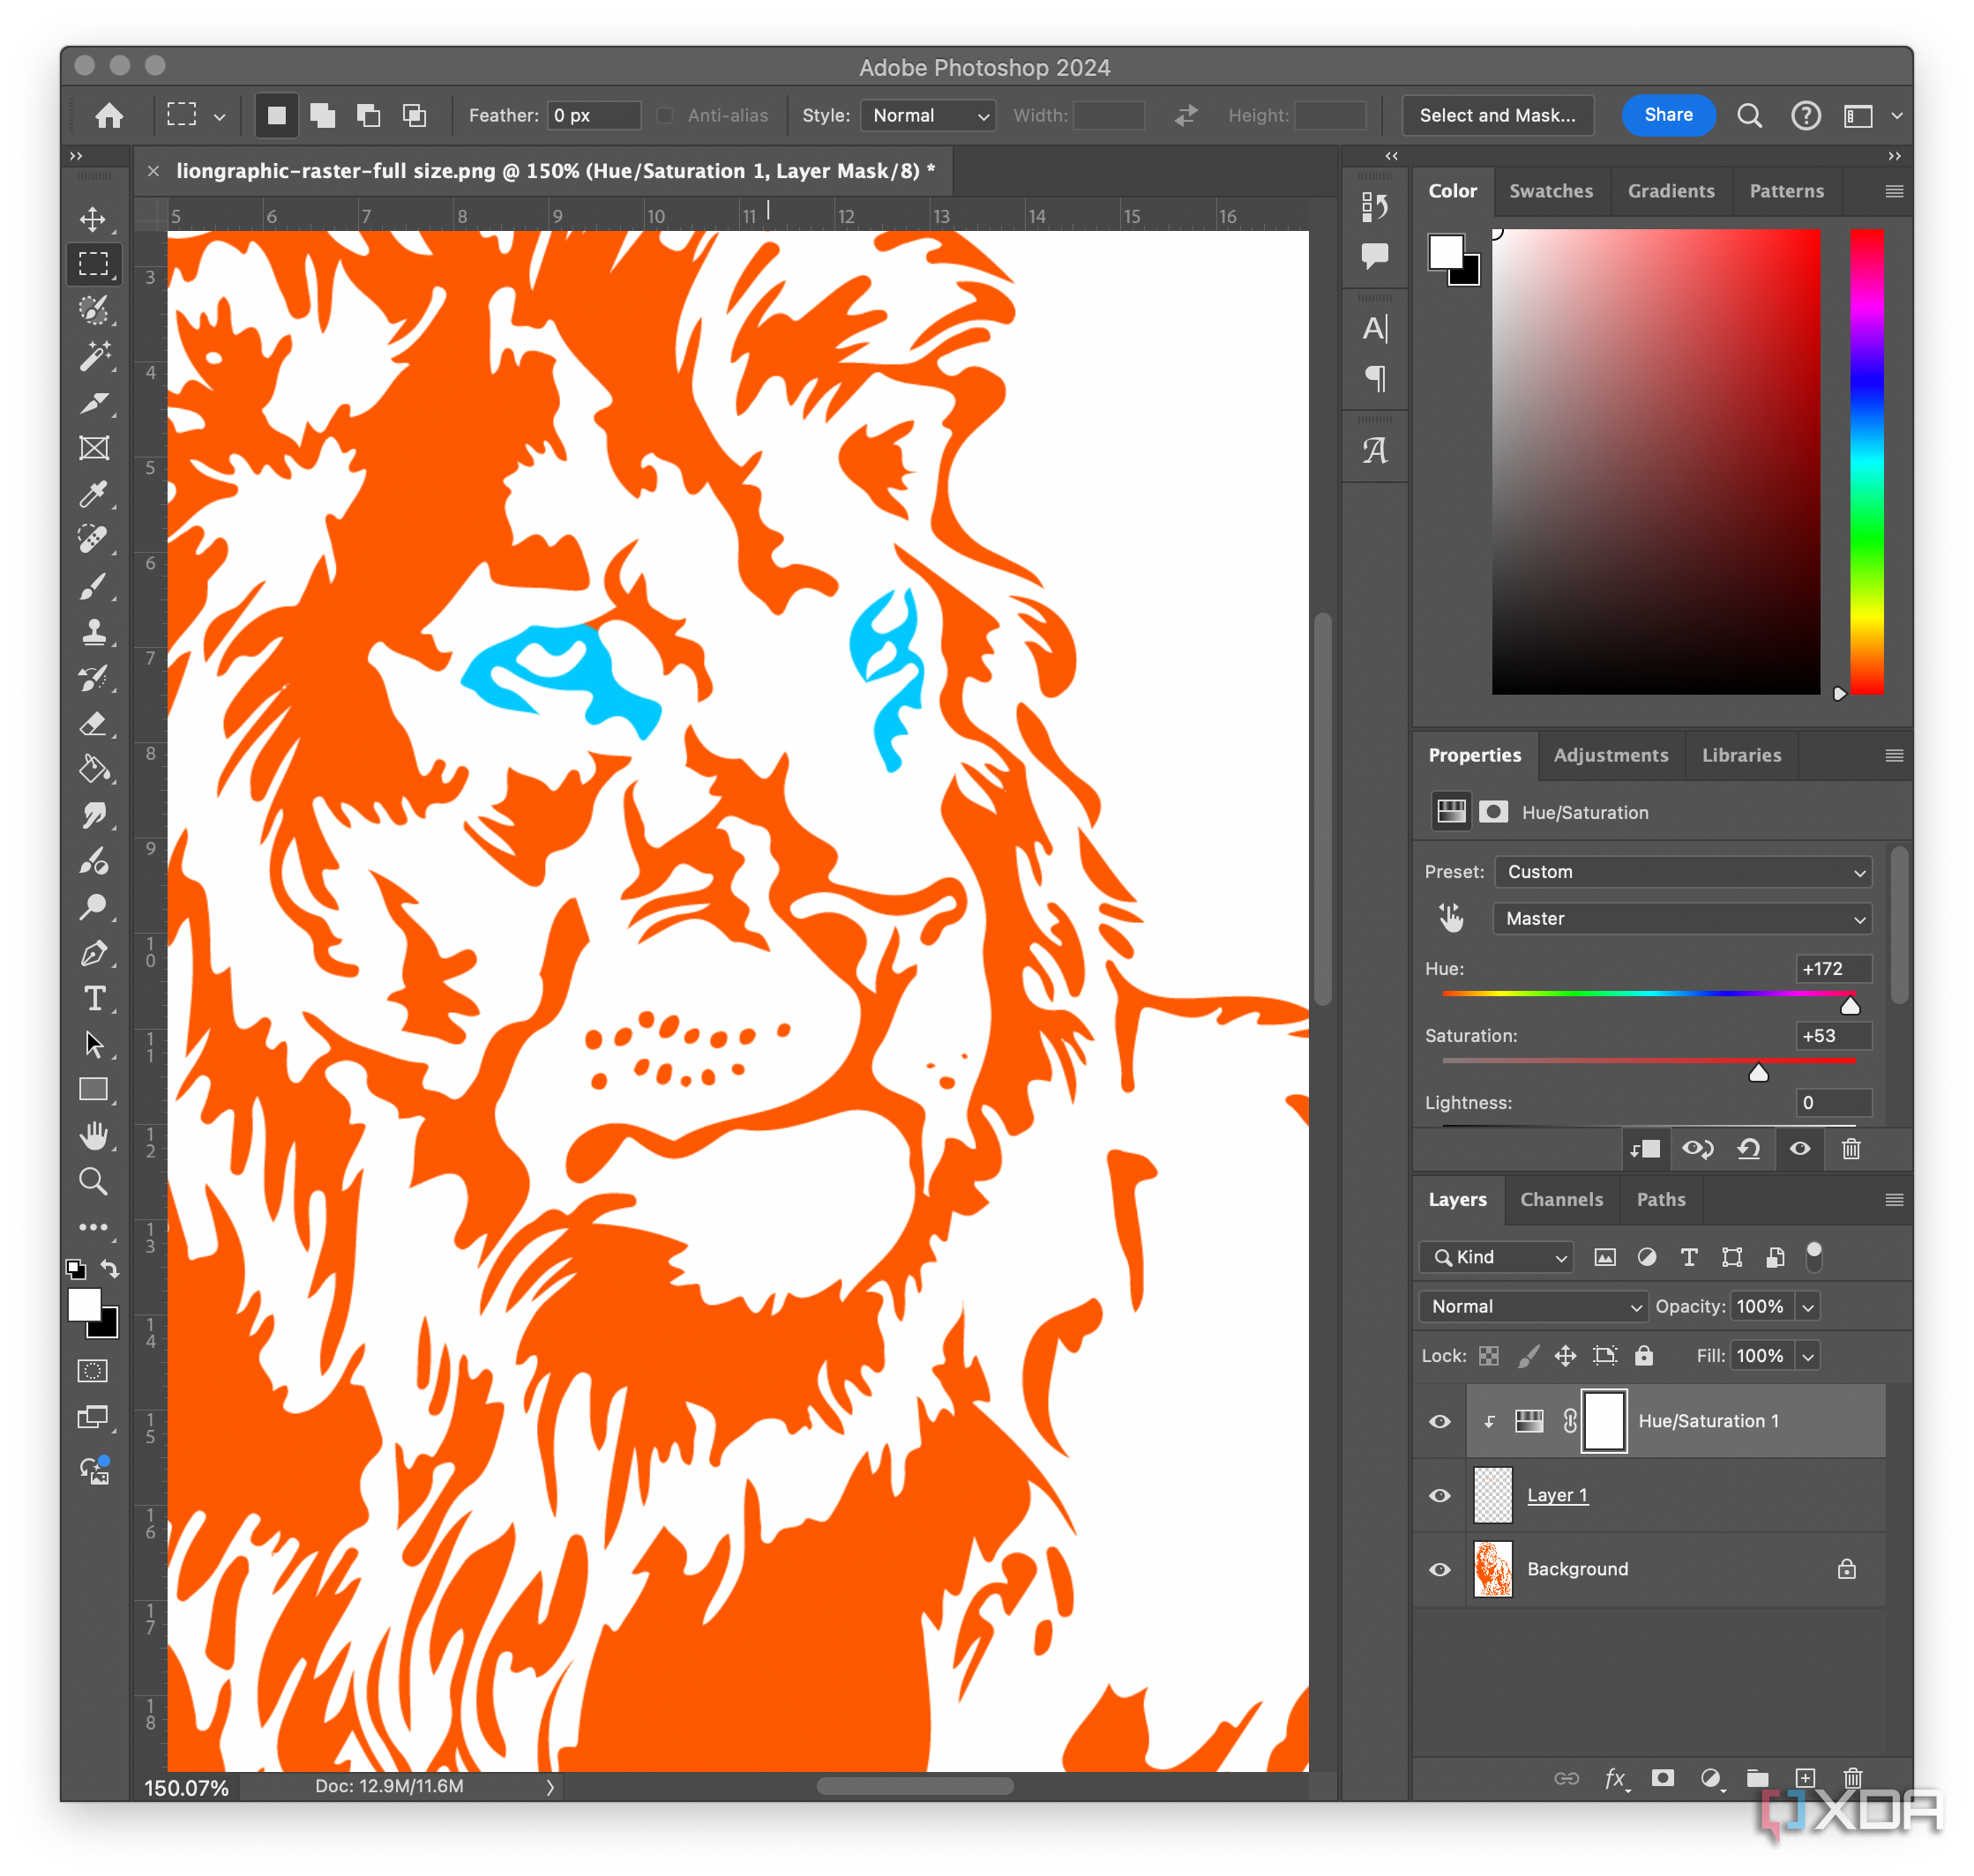Select the Hand tool
The width and height of the screenshot is (1974, 1876).
coord(94,1136)
